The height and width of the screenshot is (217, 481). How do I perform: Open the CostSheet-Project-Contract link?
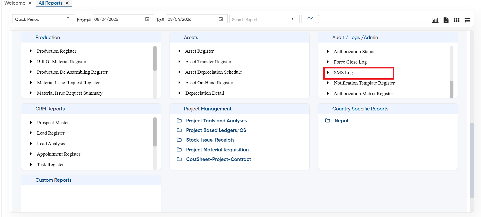(x=219, y=159)
